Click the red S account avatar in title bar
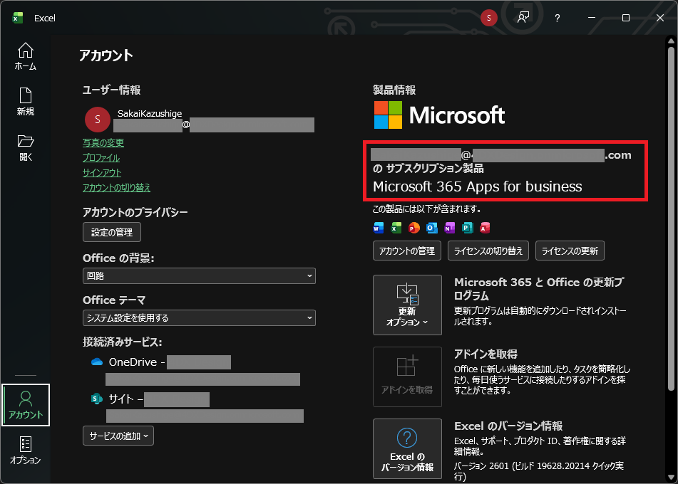Viewport: 678px width, 484px height. (488, 18)
